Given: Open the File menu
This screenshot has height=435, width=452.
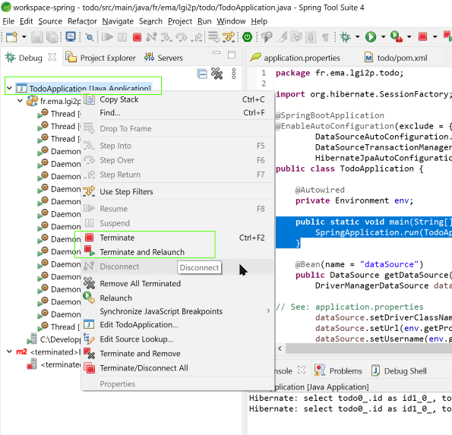Looking at the screenshot, I should click(8, 21).
